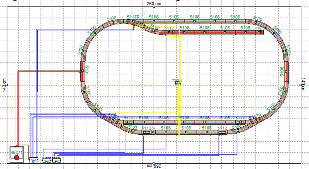Select the 7209 distribution plate in center
Screen dimensions: 309x169
pyautogui.click(x=177, y=82)
